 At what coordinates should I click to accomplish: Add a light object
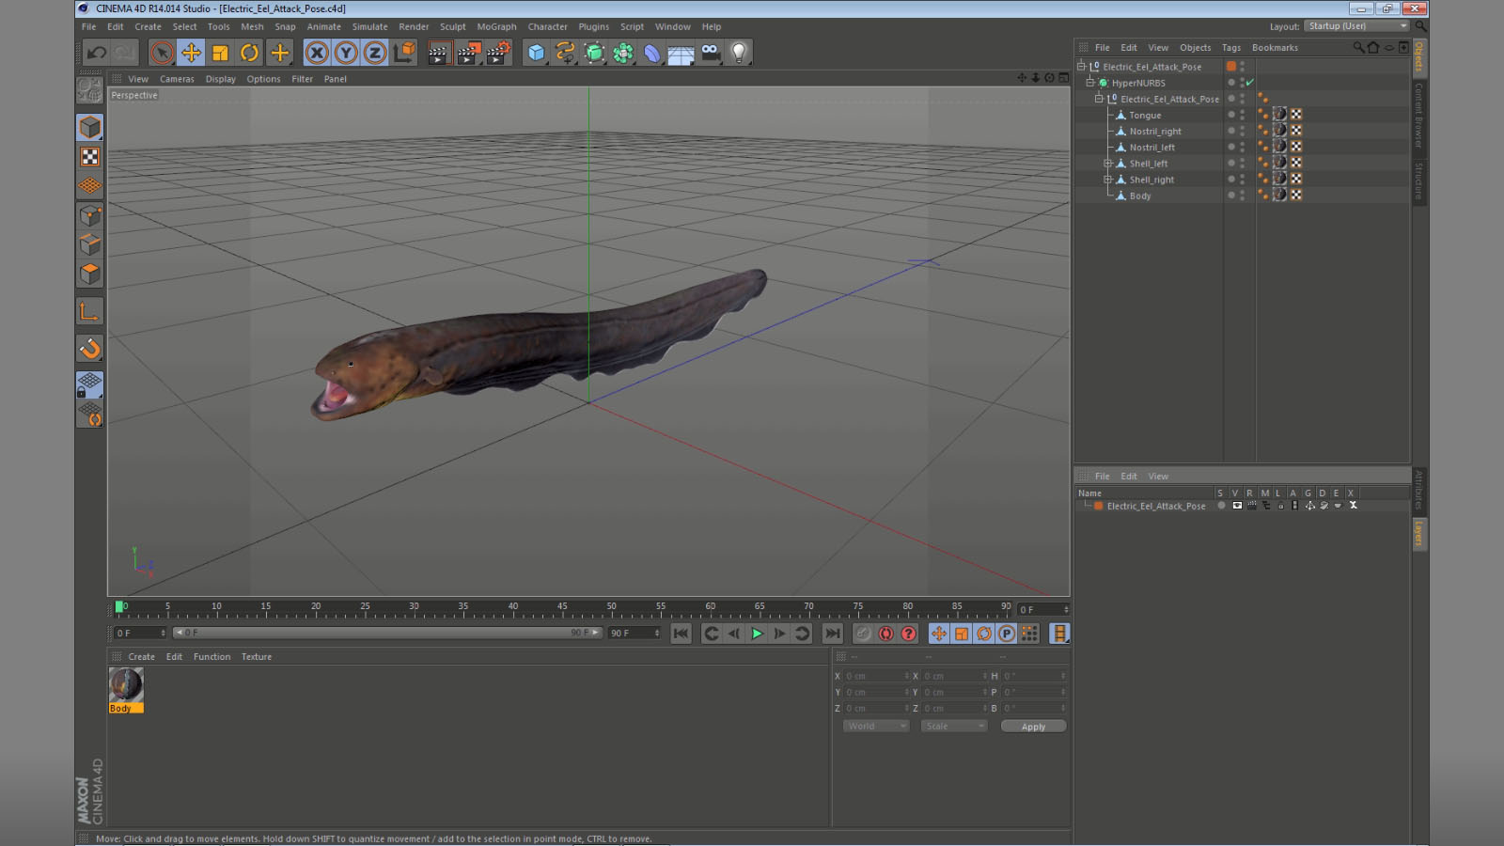740,53
